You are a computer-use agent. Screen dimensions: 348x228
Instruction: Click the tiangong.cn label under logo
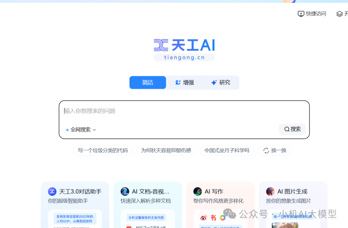coord(184,57)
